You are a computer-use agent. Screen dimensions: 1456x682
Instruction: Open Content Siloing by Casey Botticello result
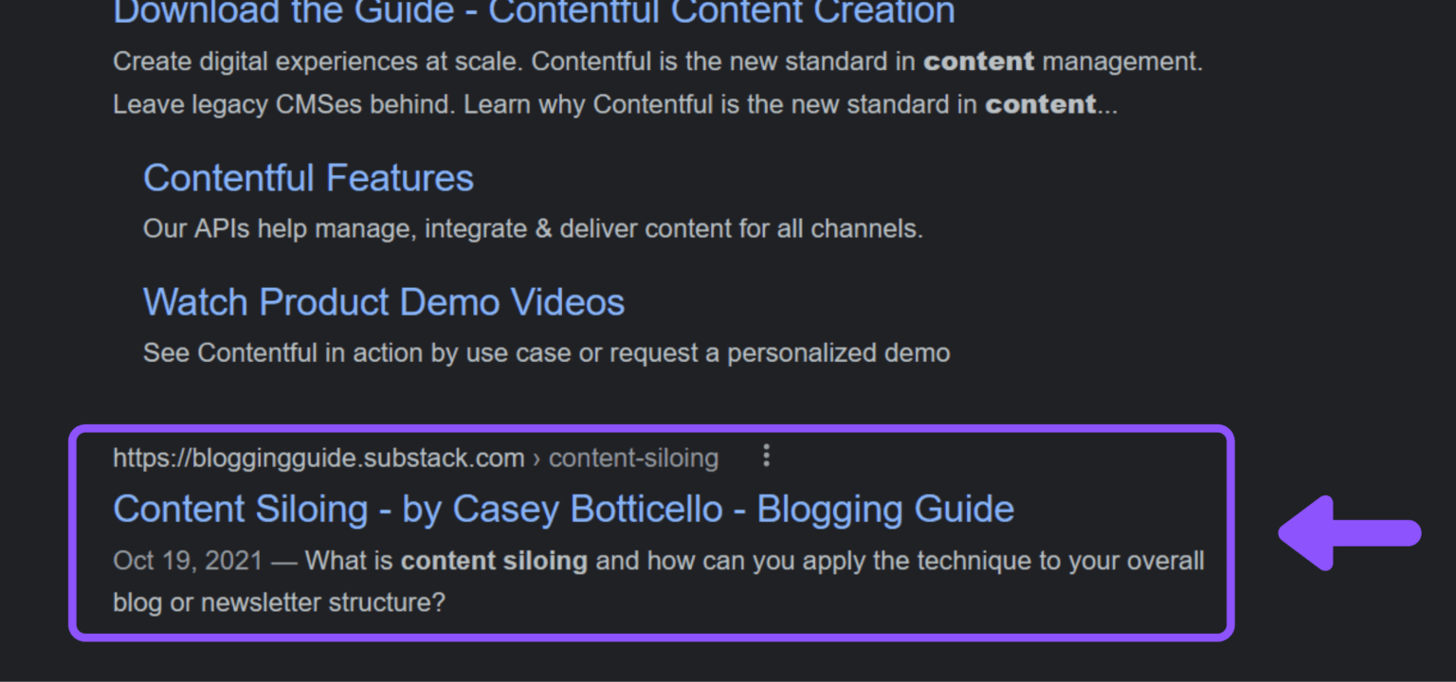[x=563, y=510]
